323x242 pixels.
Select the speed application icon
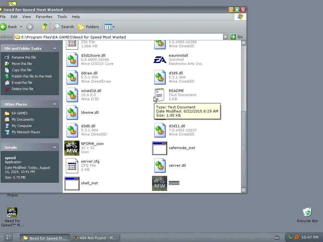(x=159, y=183)
